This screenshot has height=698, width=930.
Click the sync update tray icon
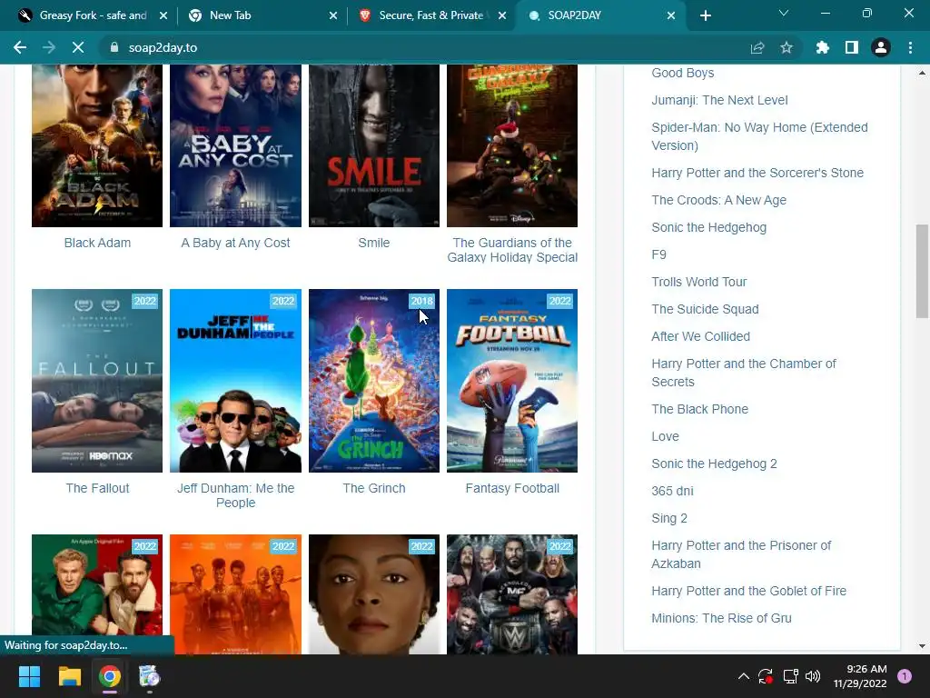766,676
